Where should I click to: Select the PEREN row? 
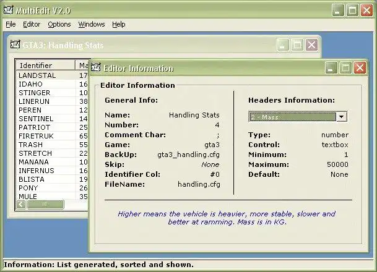tap(53, 110)
